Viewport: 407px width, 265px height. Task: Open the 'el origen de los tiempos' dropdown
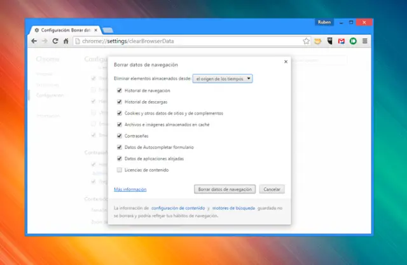[x=223, y=78]
